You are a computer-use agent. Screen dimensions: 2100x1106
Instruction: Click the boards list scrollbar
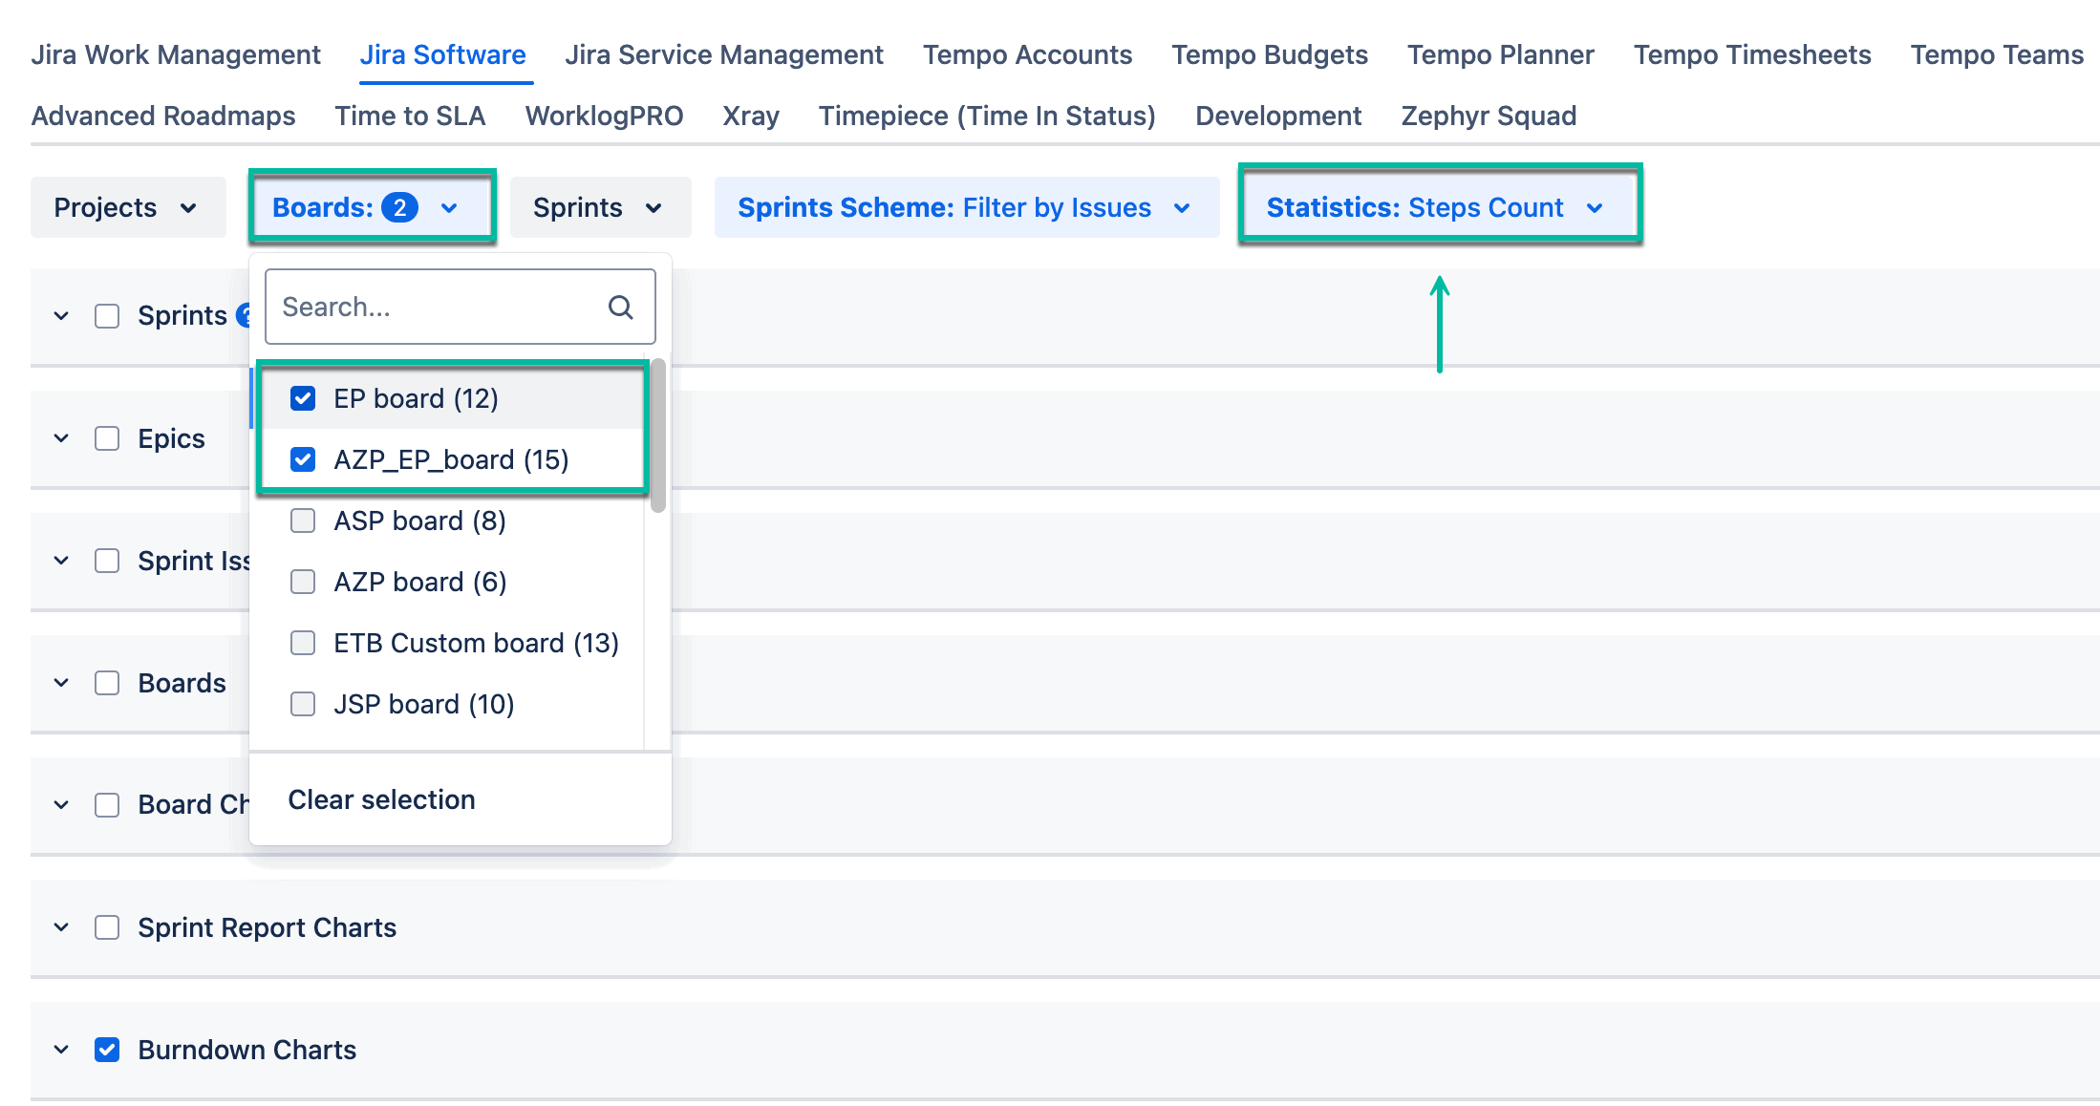pyautogui.click(x=657, y=436)
